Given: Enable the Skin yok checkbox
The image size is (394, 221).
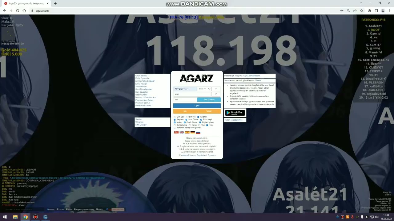Looking at the screenshot, I should click(x=175, y=117).
